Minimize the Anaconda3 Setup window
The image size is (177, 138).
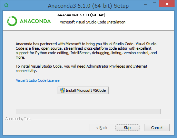[145, 5]
